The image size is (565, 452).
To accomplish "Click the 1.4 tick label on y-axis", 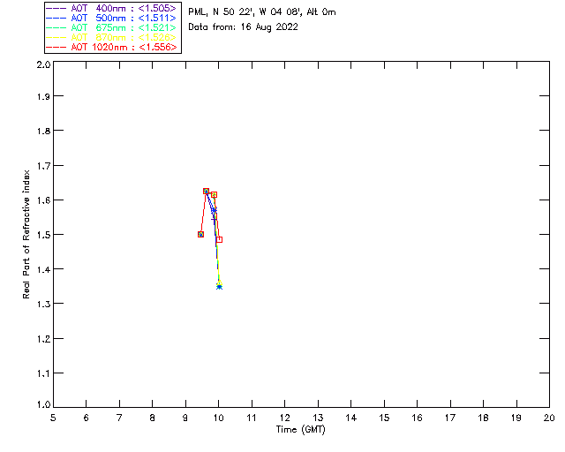I will [43, 269].
